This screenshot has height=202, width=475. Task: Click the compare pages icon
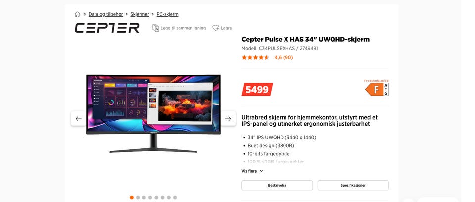156,28
